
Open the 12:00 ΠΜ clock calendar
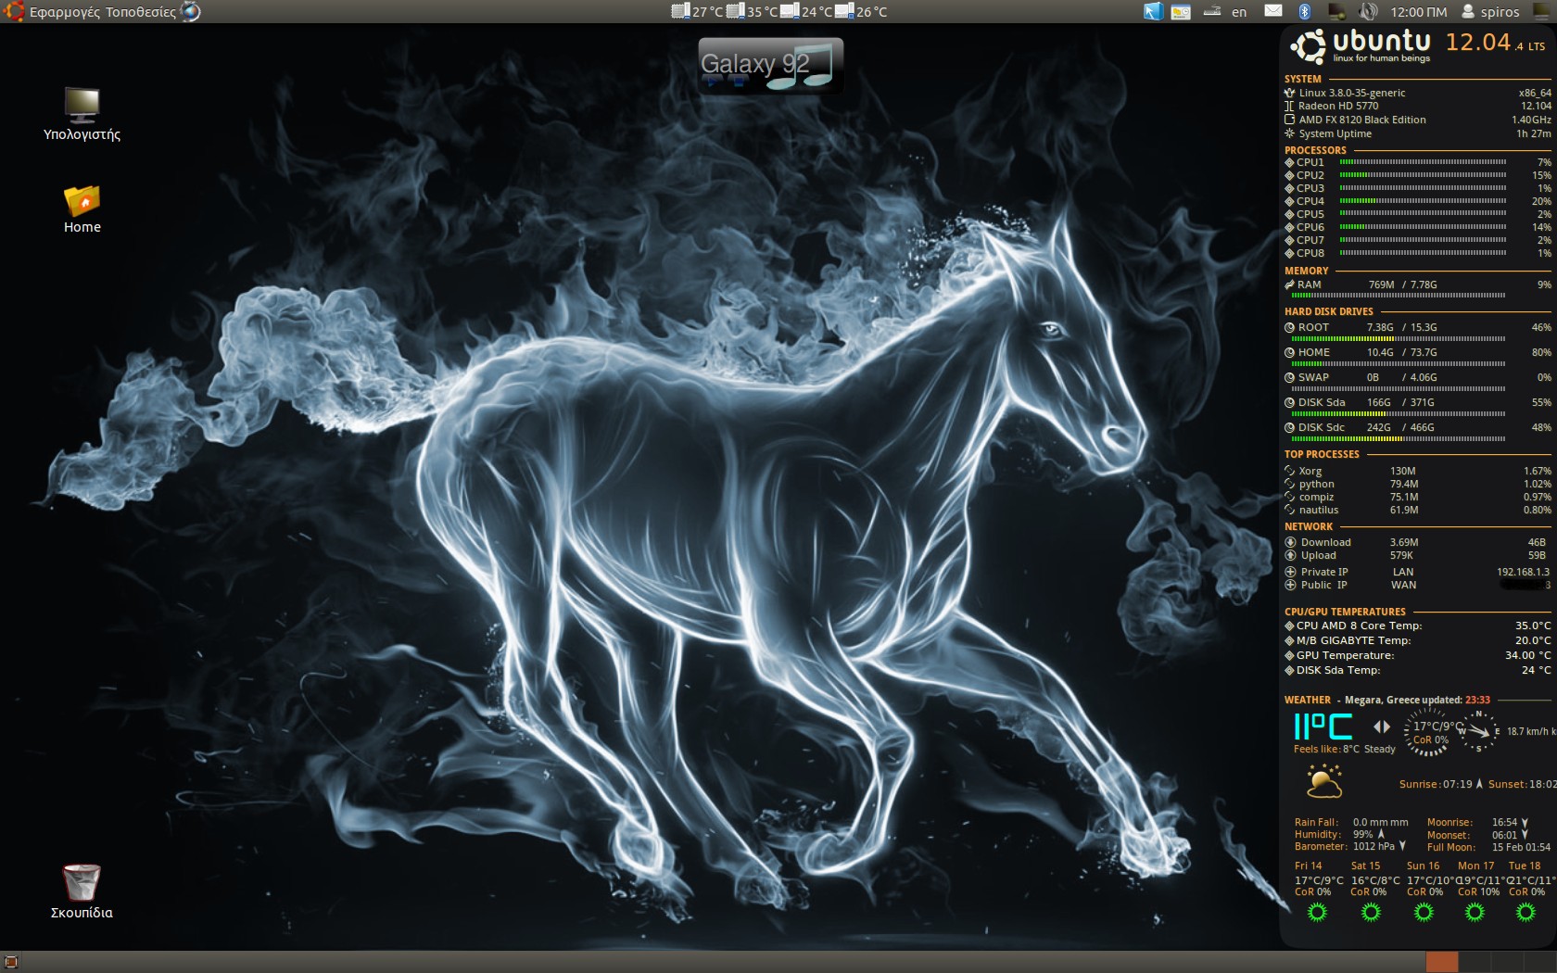click(x=1418, y=12)
